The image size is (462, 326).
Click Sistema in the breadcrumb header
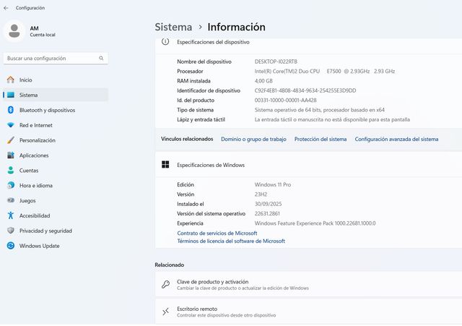[x=173, y=27]
